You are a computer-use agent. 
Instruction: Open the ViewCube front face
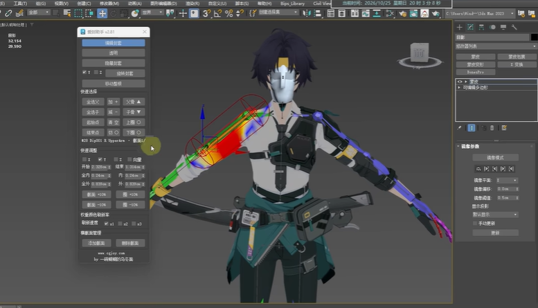(x=420, y=53)
